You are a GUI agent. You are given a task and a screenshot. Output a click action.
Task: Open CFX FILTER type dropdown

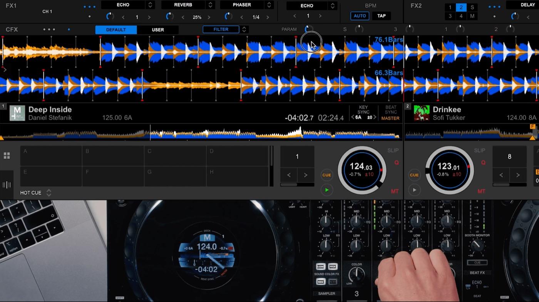[244, 30]
